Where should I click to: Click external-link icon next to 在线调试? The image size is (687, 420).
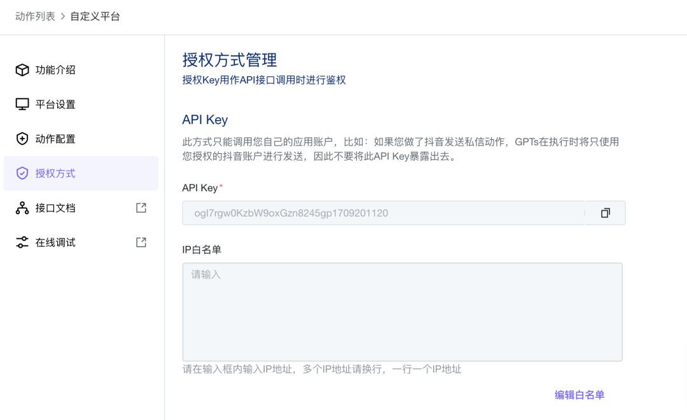(x=141, y=242)
